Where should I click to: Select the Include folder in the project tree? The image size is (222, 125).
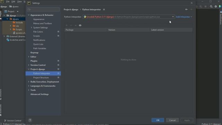19,23
